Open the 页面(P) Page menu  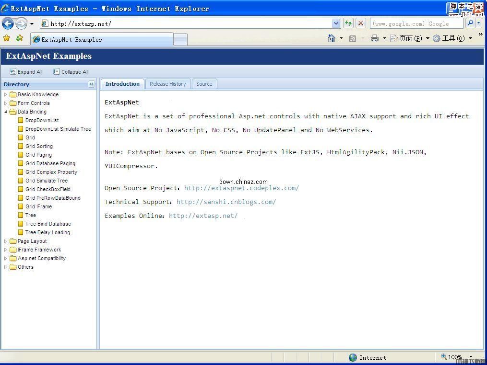pyautogui.click(x=410, y=38)
